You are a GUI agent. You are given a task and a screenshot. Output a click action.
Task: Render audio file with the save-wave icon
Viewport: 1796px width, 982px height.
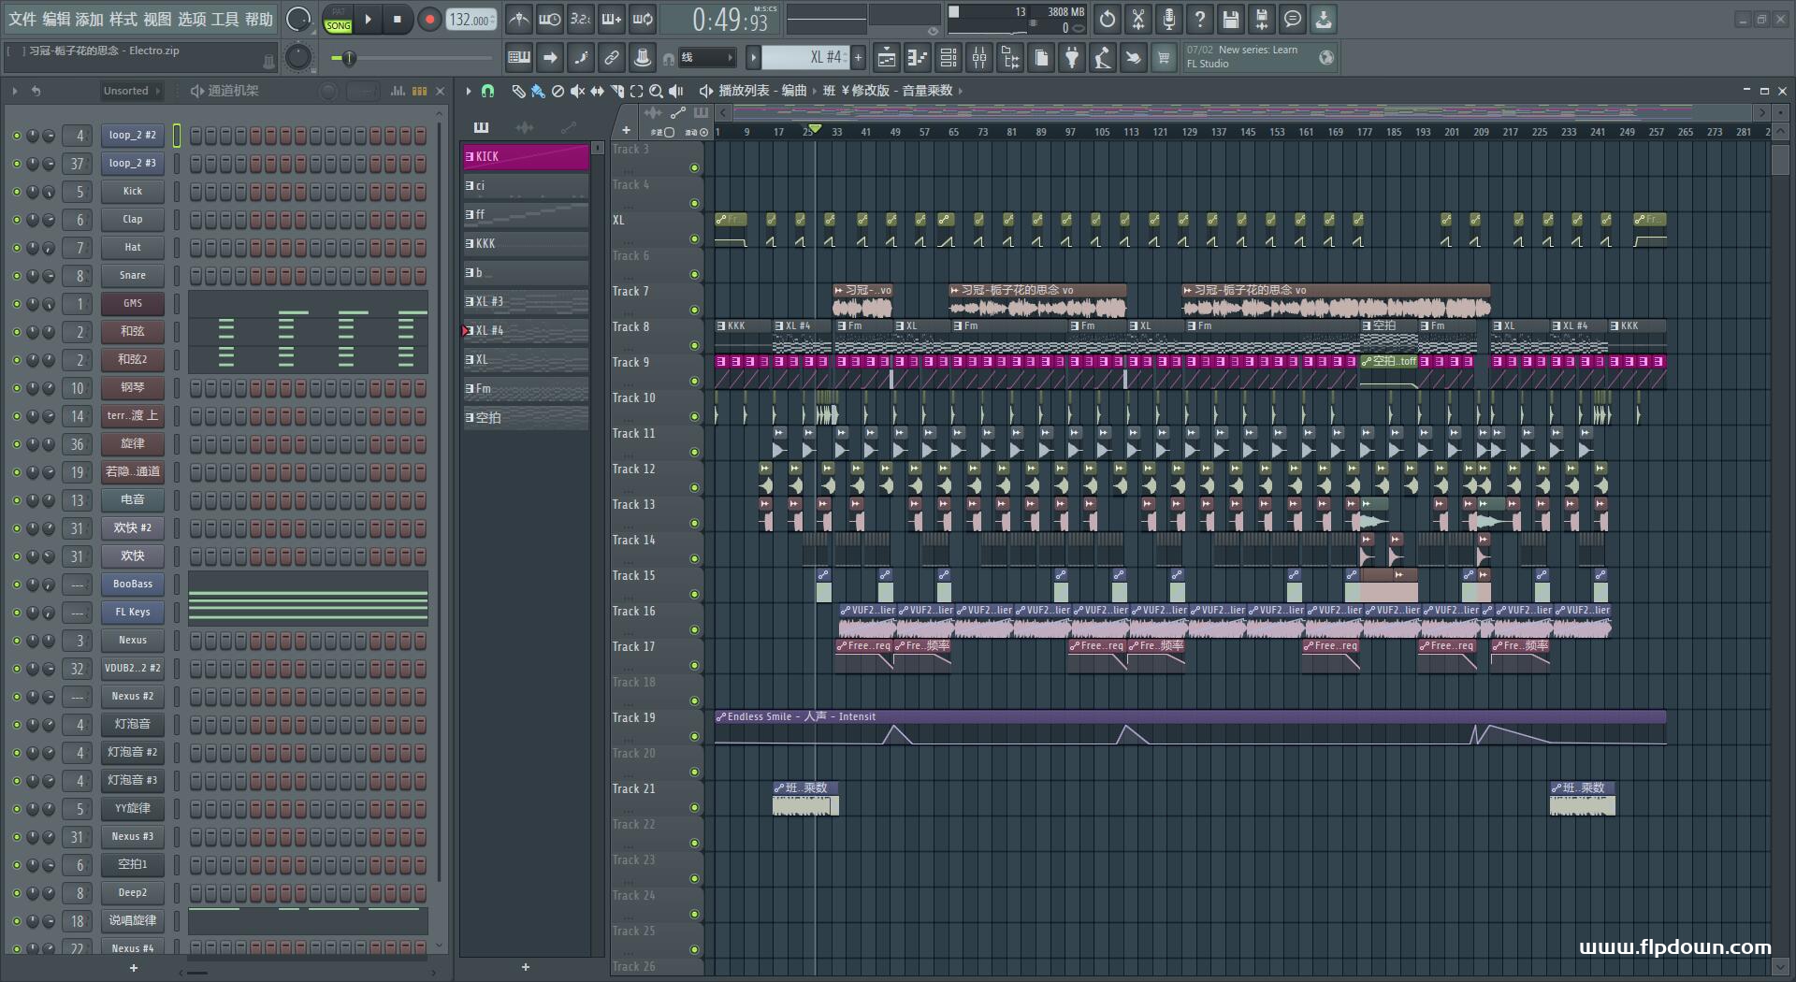(1262, 19)
